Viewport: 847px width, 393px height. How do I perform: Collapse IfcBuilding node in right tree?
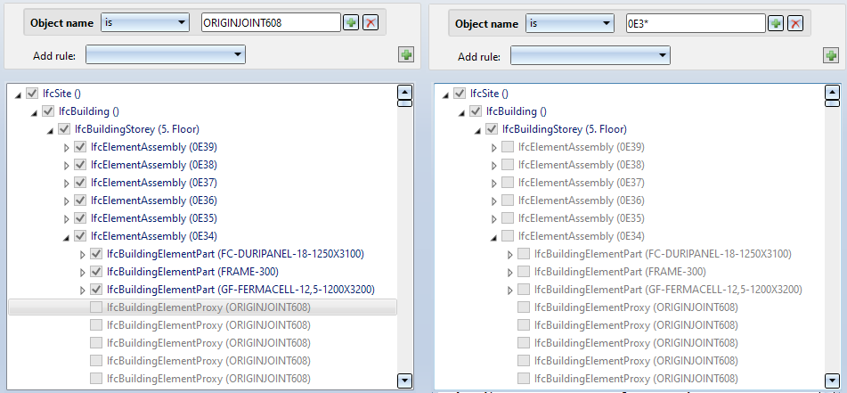(462, 112)
